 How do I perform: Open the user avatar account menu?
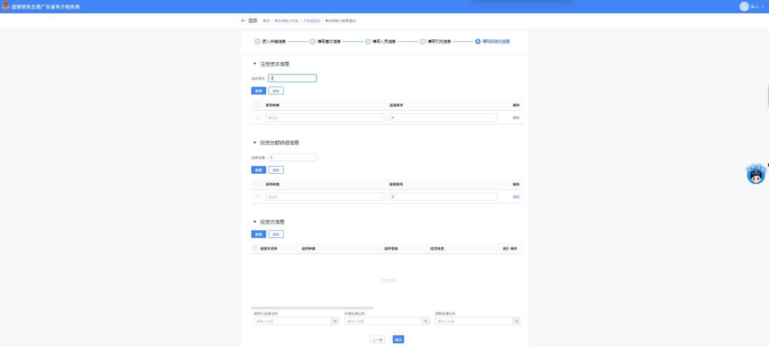744,7
